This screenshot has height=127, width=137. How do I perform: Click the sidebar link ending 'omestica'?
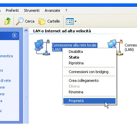click(x=6, y=56)
